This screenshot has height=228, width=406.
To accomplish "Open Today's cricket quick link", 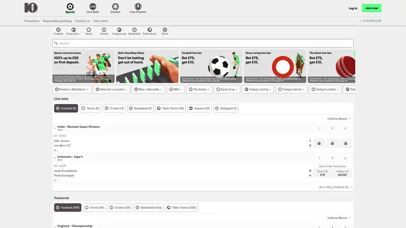I will [325, 90].
